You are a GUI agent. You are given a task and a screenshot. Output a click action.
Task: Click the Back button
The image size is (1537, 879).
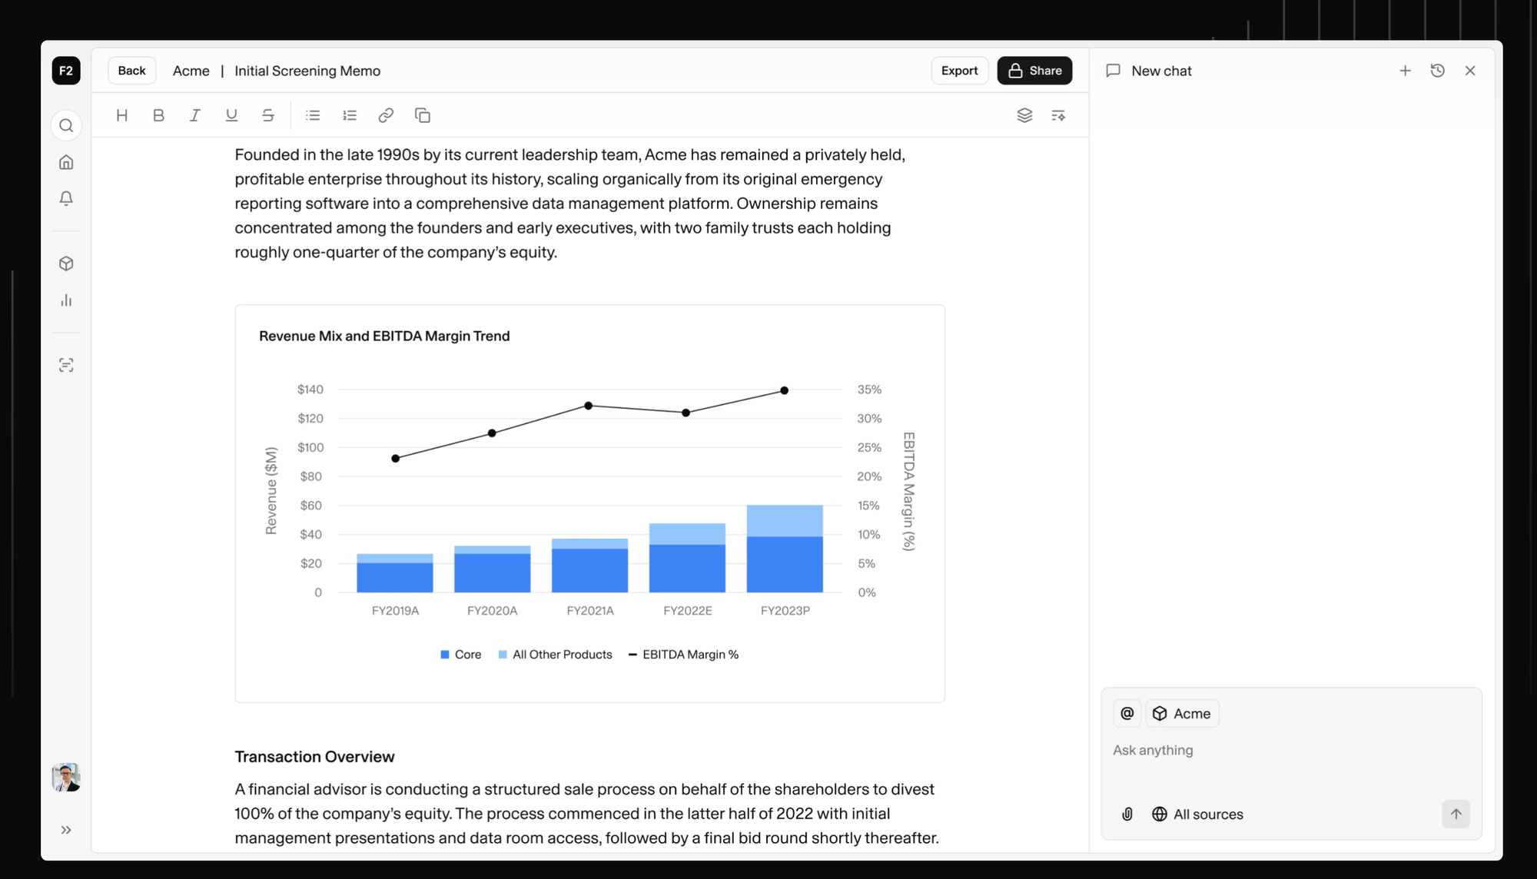131,71
